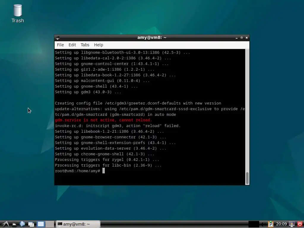The height and width of the screenshot is (228, 304).
Task: Click 'Setting up gdm3 (43.0-3)' line
Action: 88,92
